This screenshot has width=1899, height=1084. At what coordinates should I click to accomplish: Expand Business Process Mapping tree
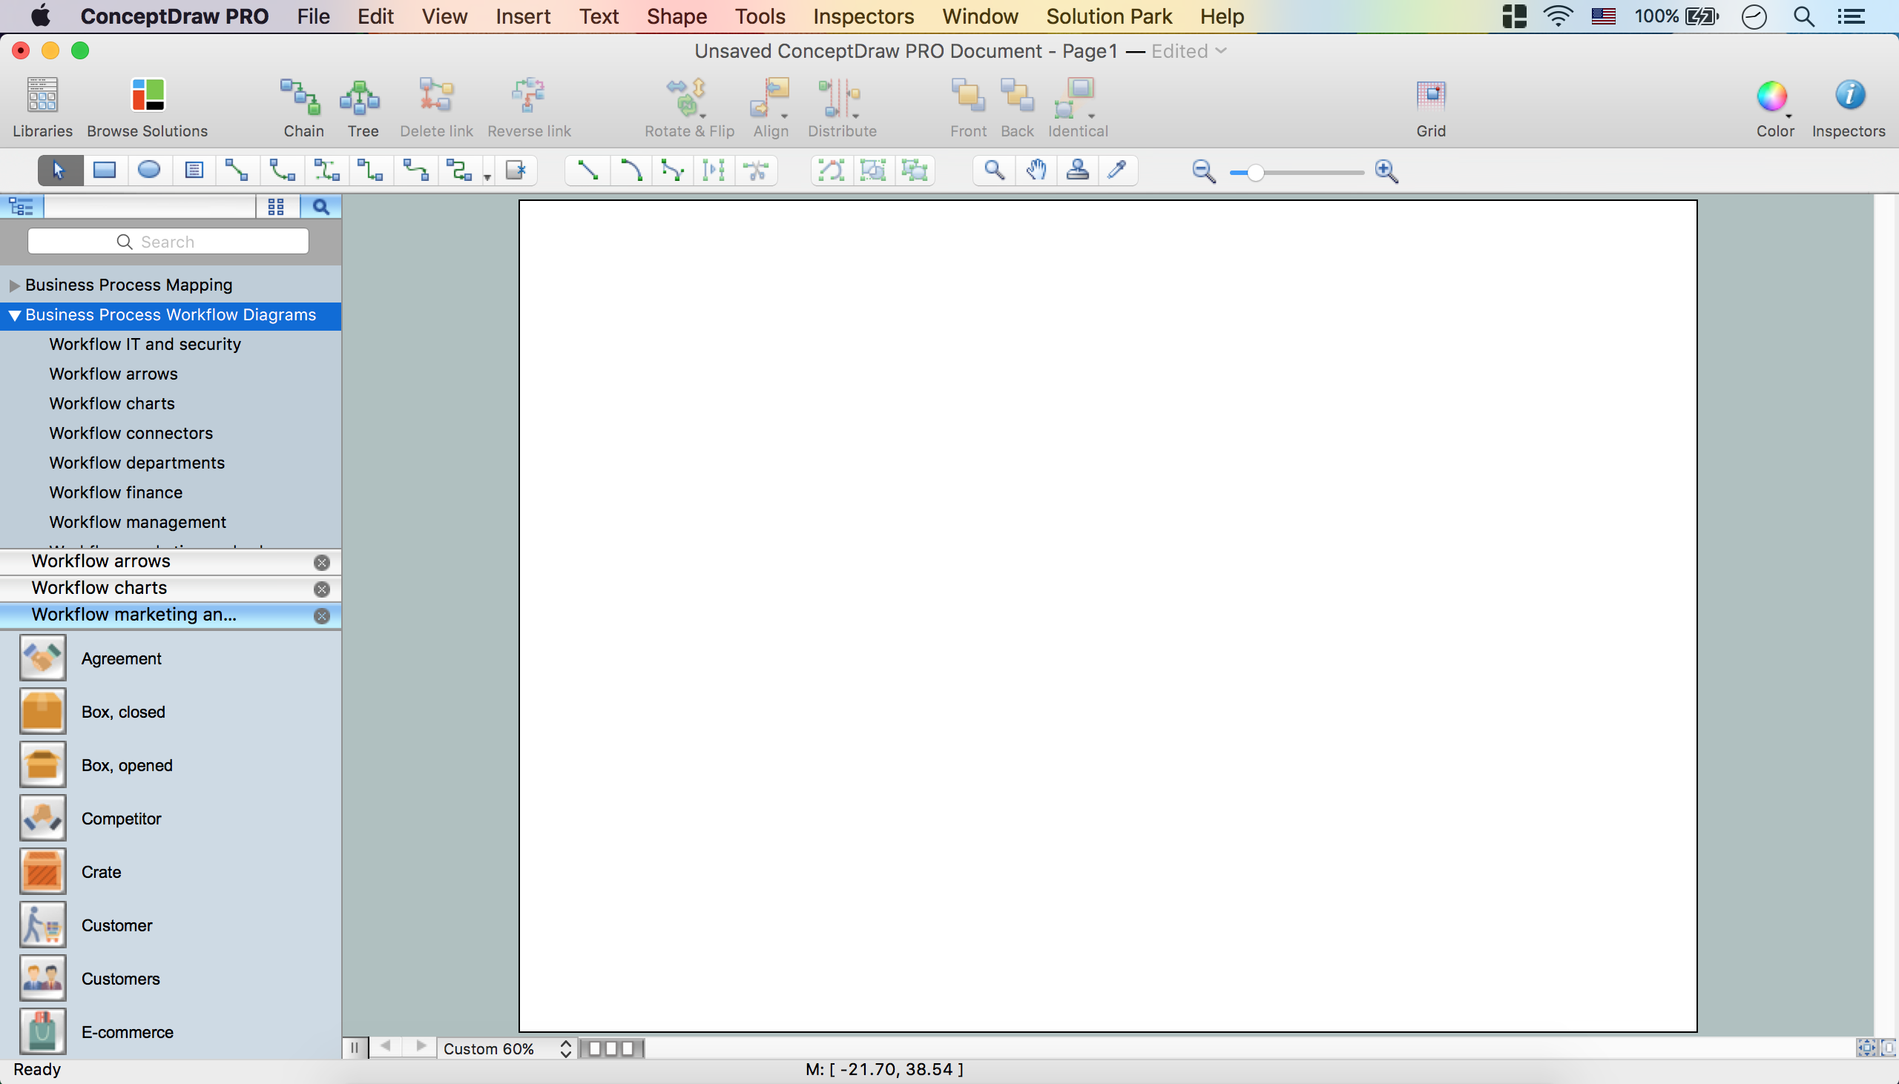tap(14, 285)
